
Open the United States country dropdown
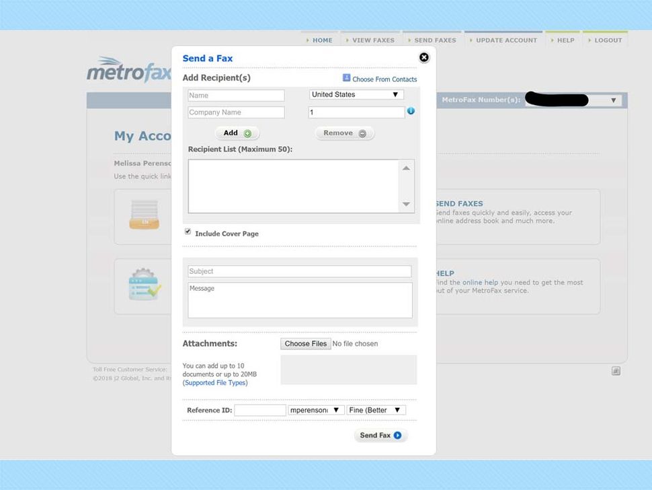pyautogui.click(x=356, y=94)
